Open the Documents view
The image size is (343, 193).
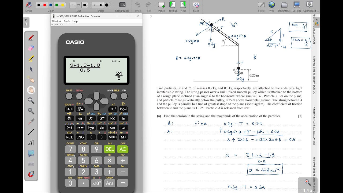(x=284, y=5)
